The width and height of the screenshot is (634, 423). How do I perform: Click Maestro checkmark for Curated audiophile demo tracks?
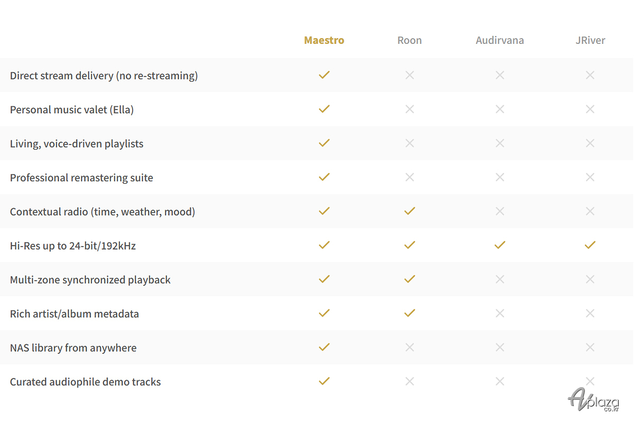[324, 381]
